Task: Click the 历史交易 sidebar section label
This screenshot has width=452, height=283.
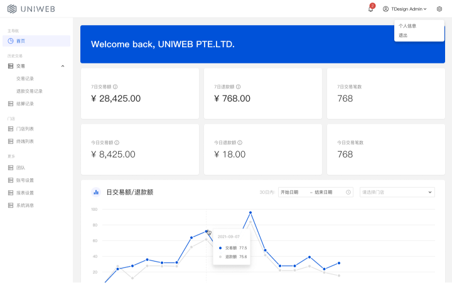Action: click(15, 56)
